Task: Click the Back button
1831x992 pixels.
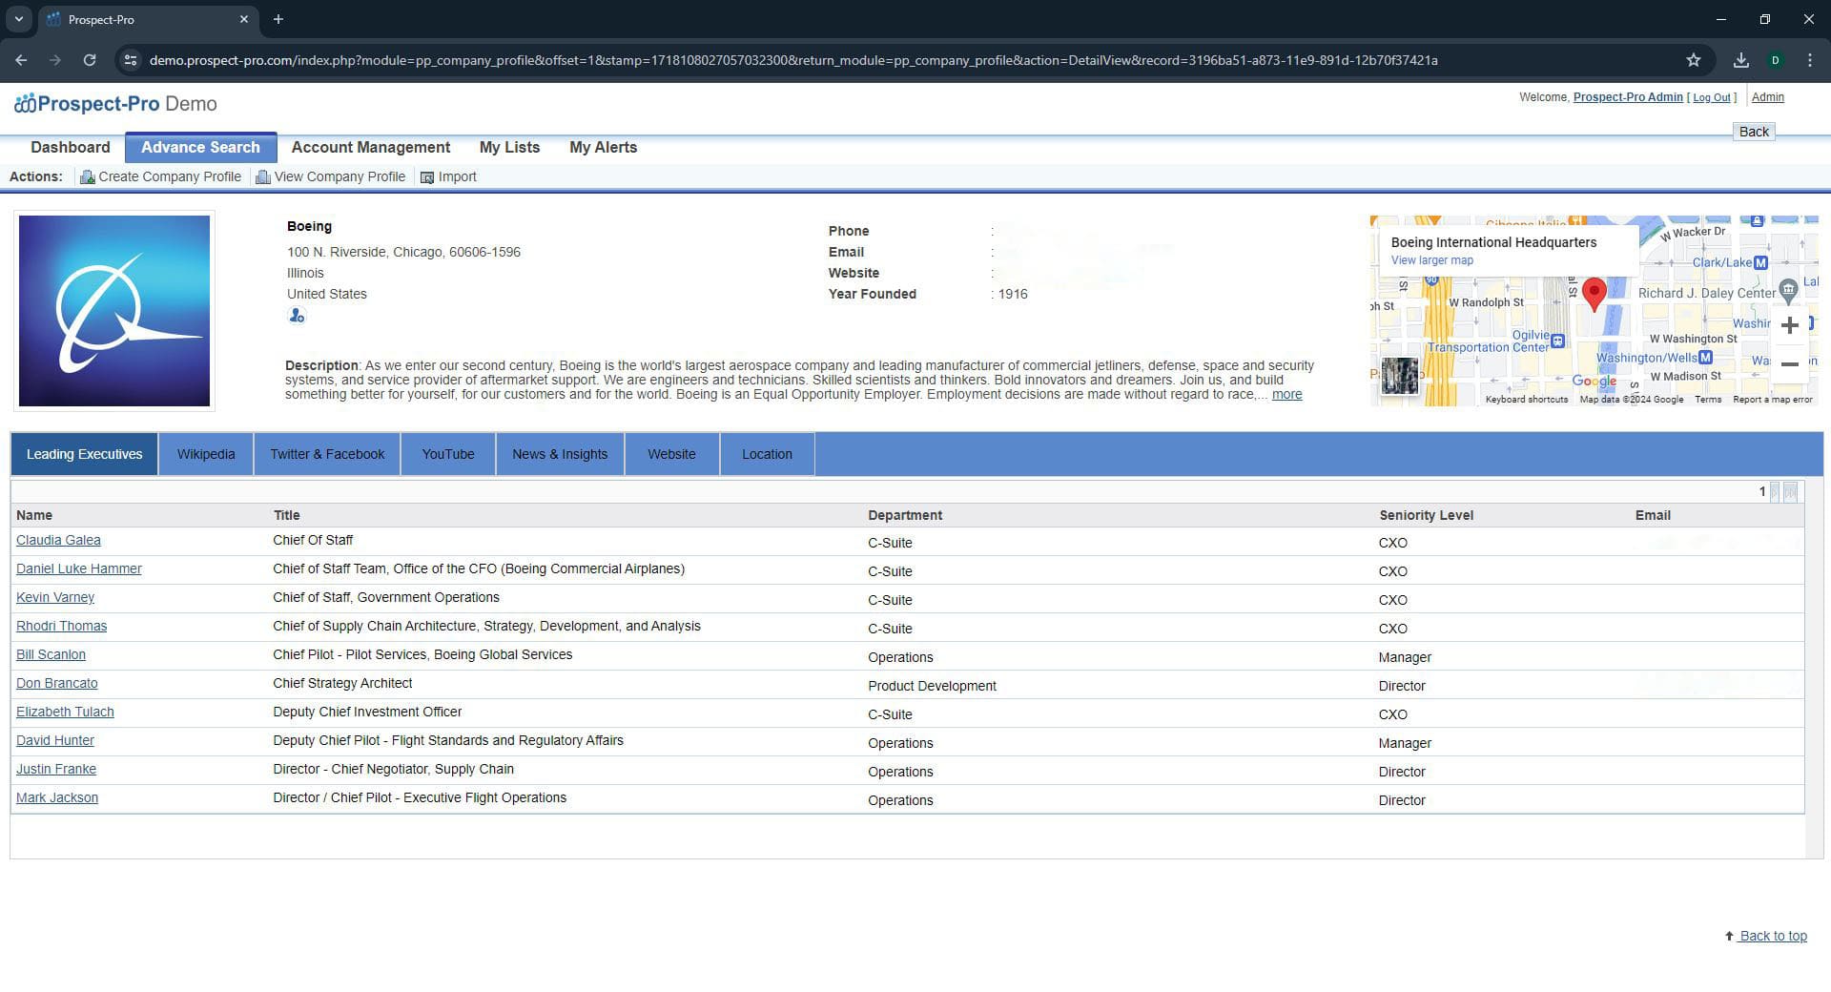Action: click(1753, 132)
